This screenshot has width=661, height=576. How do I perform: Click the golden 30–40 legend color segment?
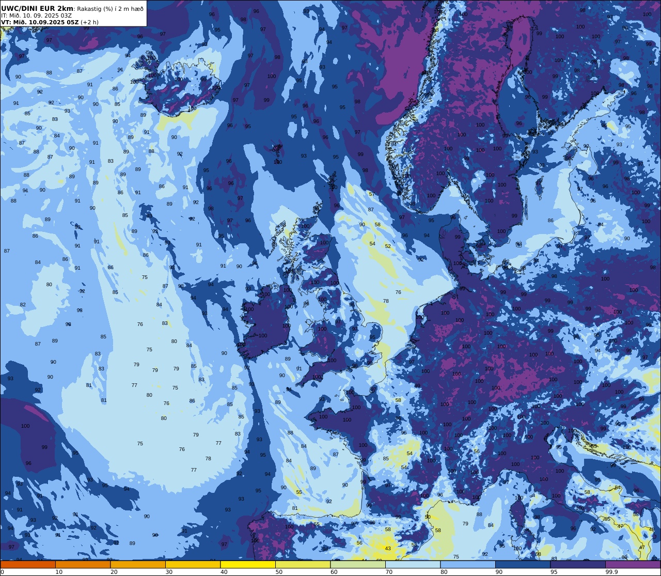(x=193, y=565)
